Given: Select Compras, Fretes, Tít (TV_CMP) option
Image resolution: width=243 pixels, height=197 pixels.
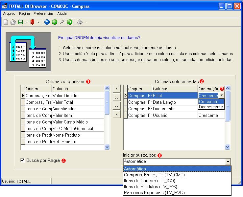Looking at the screenshot, I should coord(177,175).
